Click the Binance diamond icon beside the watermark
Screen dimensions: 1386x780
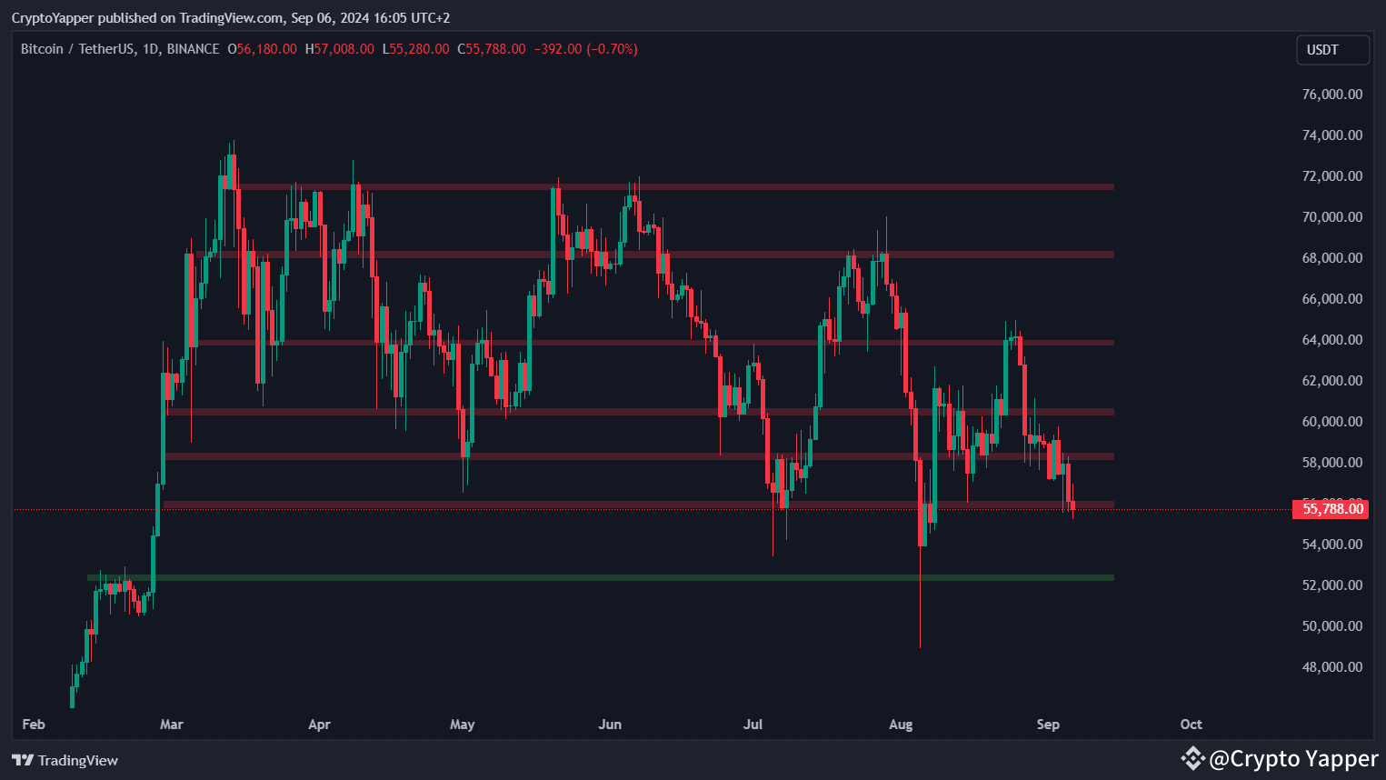click(x=1192, y=757)
